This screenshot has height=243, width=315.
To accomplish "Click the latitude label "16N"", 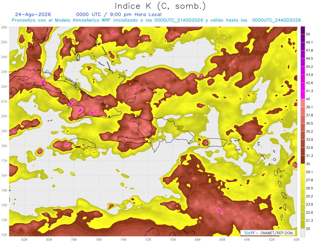I will [4, 175].
